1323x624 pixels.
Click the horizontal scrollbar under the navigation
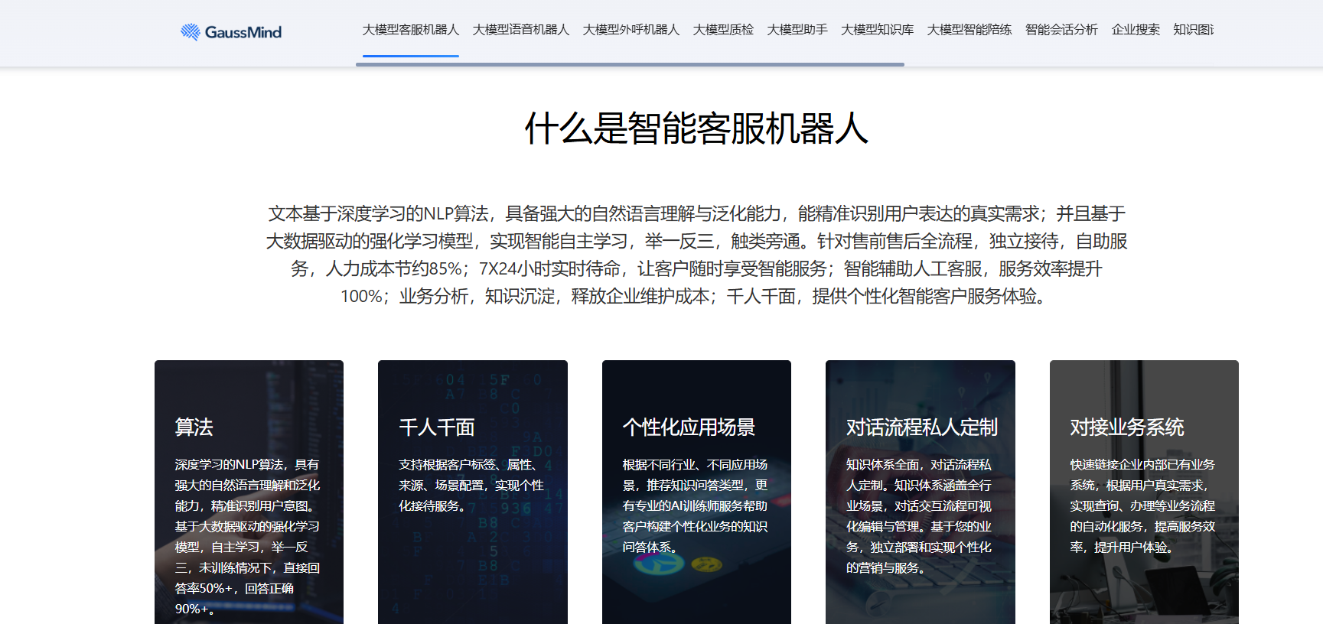coord(630,64)
